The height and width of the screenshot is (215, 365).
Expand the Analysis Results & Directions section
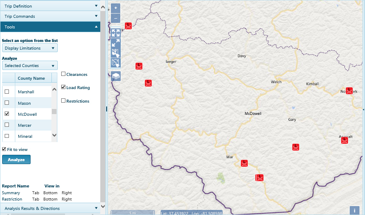[x=50, y=208]
